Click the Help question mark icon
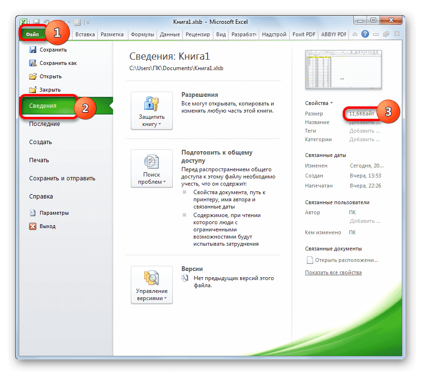 tap(365, 34)
